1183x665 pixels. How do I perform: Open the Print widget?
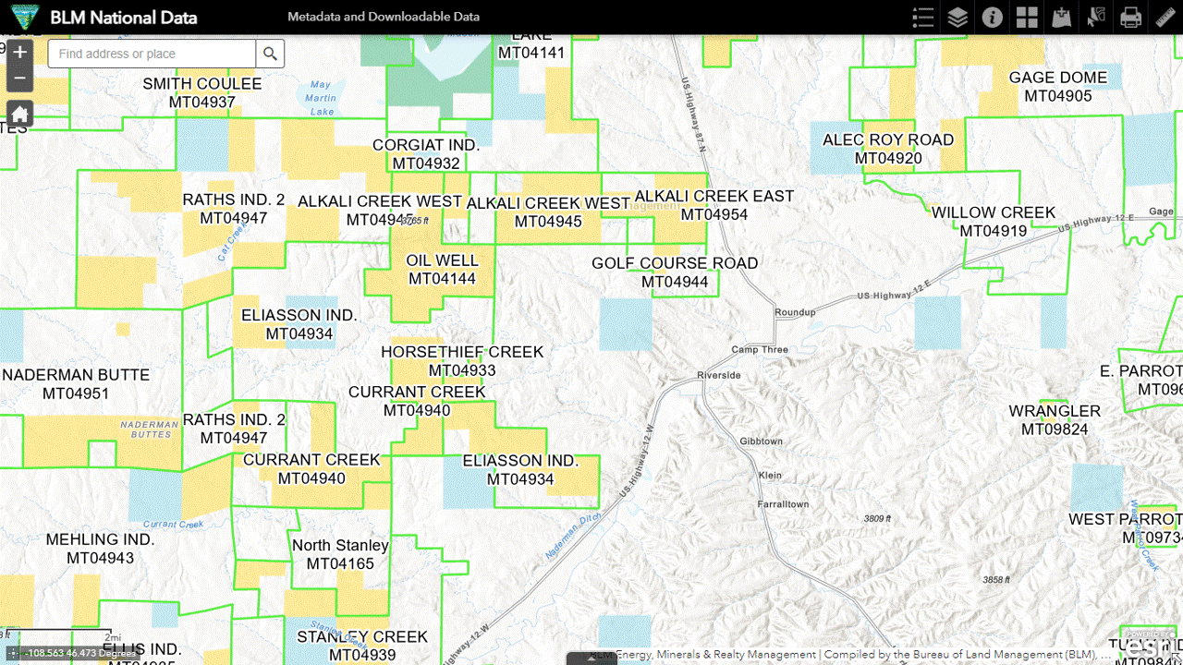tap(1130, 18)
